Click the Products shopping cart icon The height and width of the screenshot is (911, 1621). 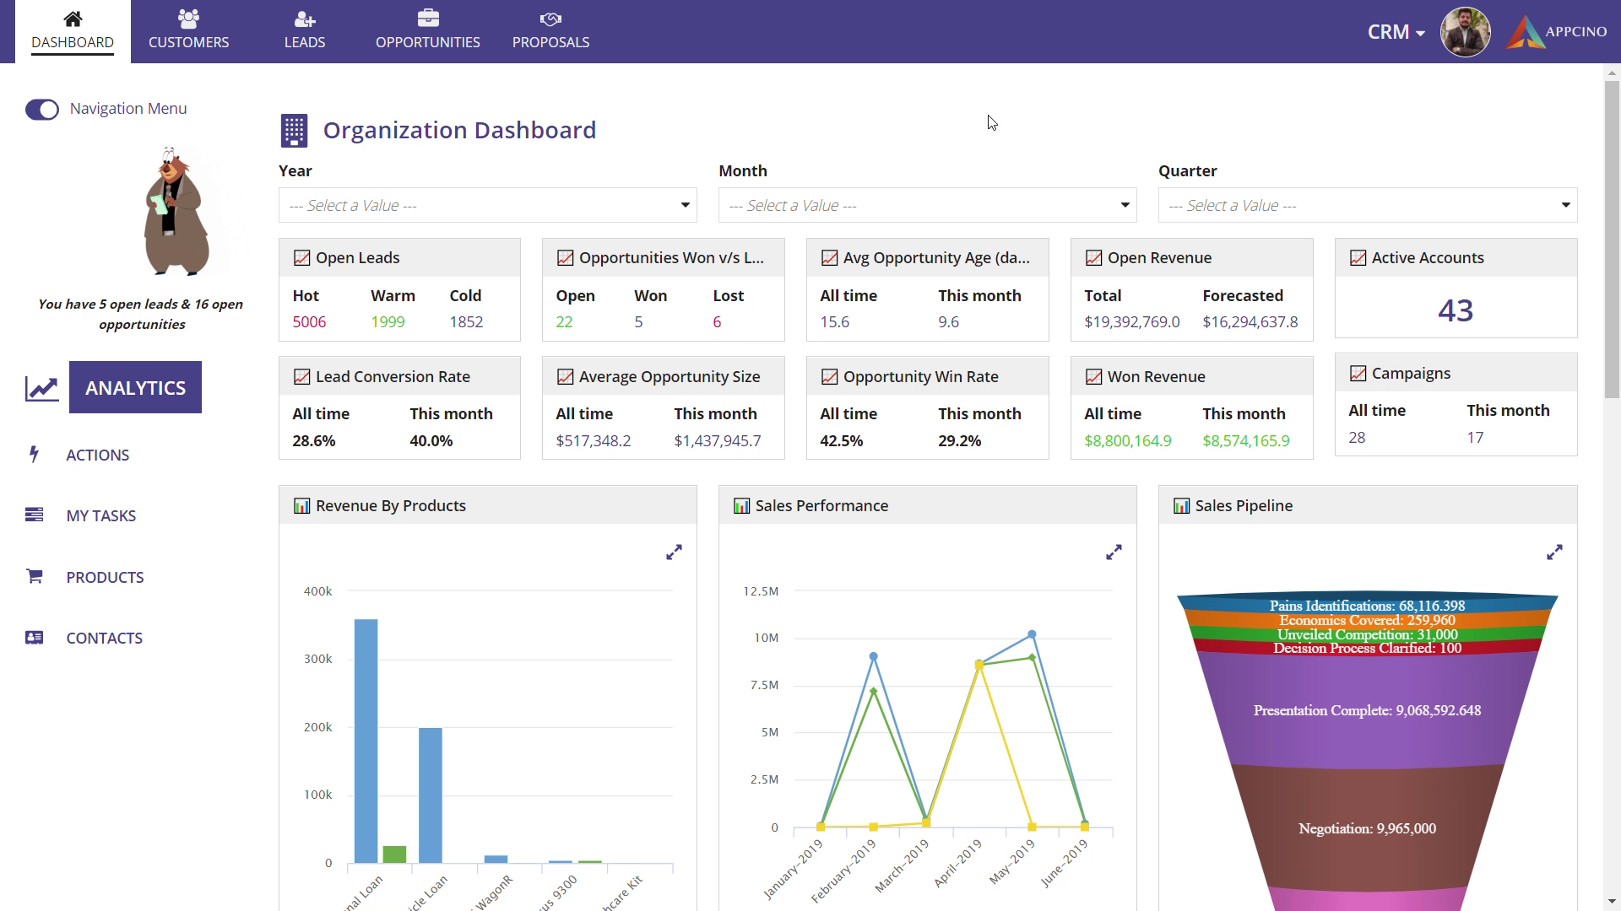pos(35,576)
